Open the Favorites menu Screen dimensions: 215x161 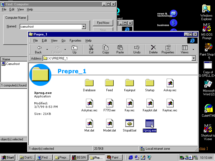click(75, 41)
